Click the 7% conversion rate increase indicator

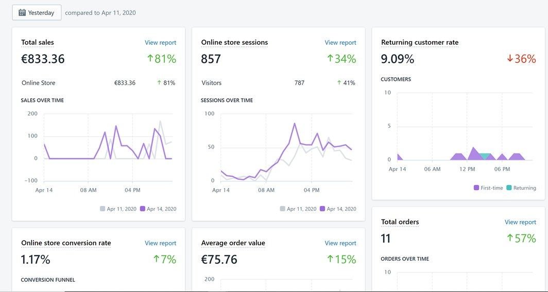pyautogui.click(x=165, y=260)
